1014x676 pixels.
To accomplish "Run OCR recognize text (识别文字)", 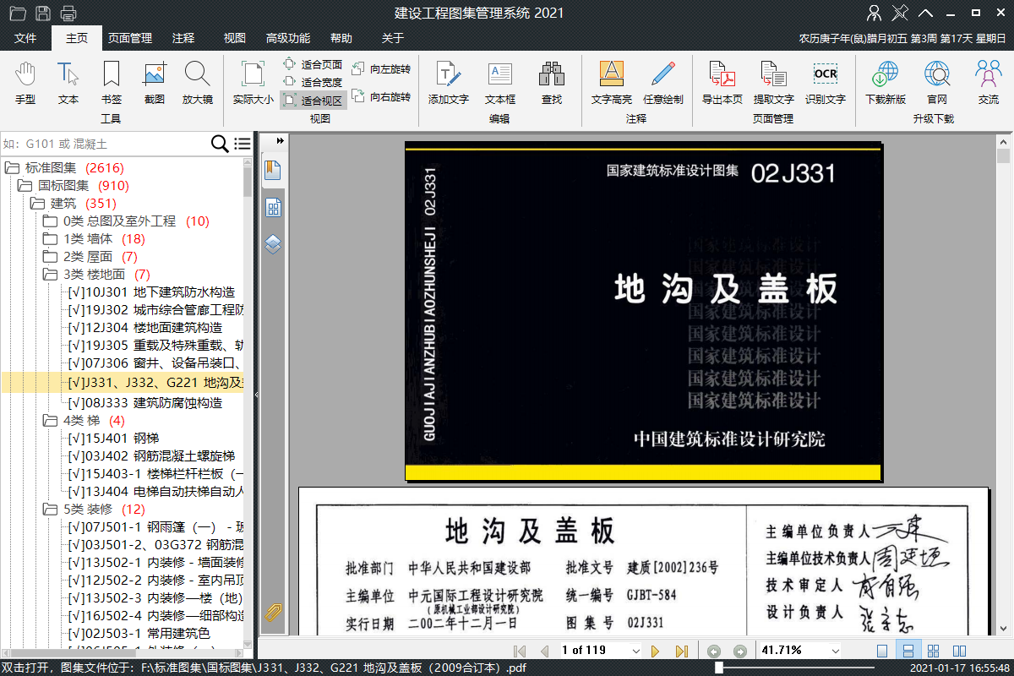I will [x=826, y=83].
